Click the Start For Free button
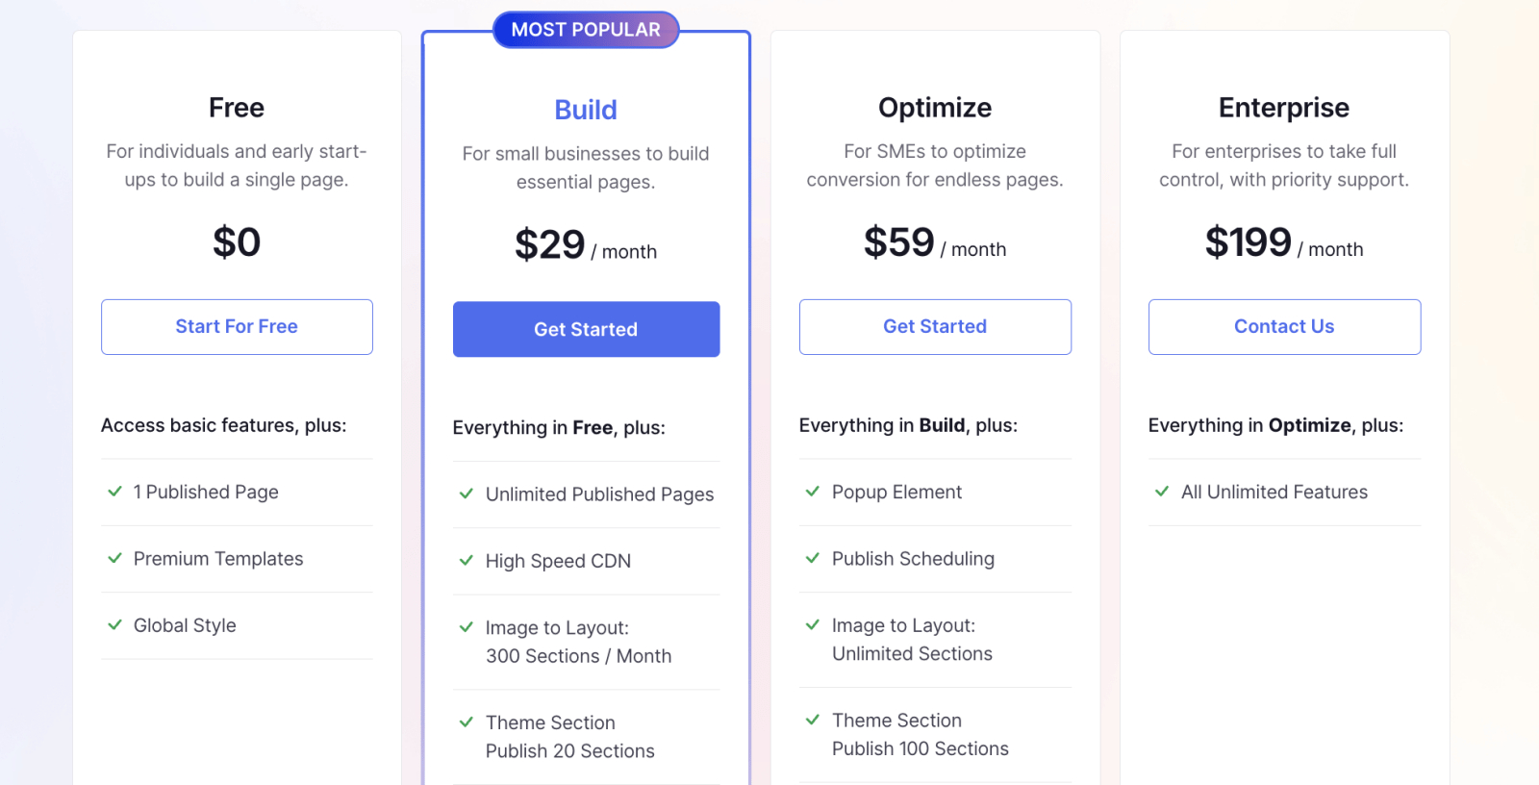Image resolution: width=1539 pixels, height=785 pixels. (236, 326)
